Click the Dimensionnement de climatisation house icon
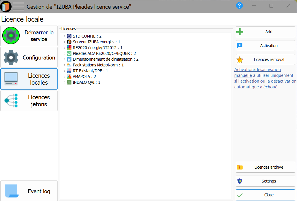This screenshot has width=297, height=201. pos(69,59)
